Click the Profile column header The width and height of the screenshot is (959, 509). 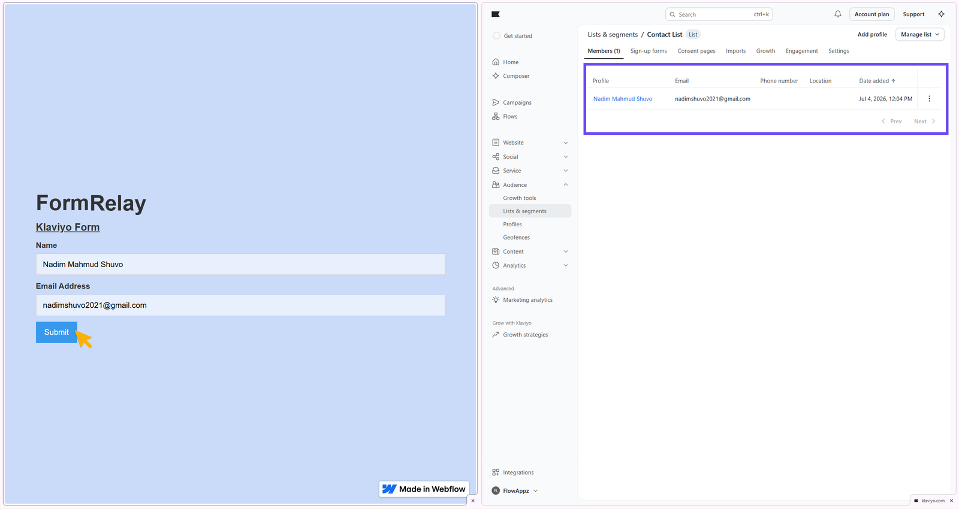[601, 81]
